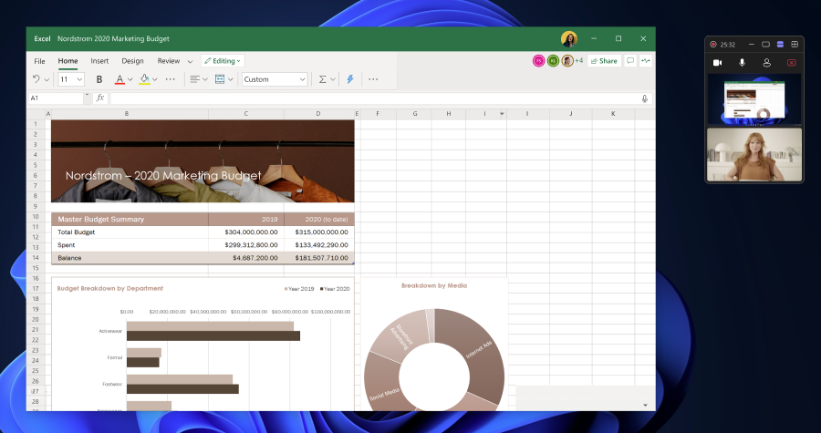Click the Nordstrom banner image
The height and width of the screenshot is (433, 821).
[x=203, y=161]
